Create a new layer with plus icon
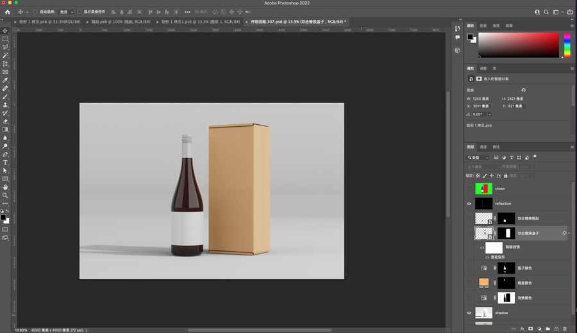Viewport: 577px width, 333px height. tap(556, 329)
